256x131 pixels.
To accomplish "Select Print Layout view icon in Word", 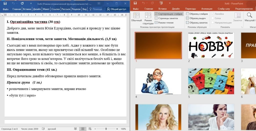I will (83, 129).
